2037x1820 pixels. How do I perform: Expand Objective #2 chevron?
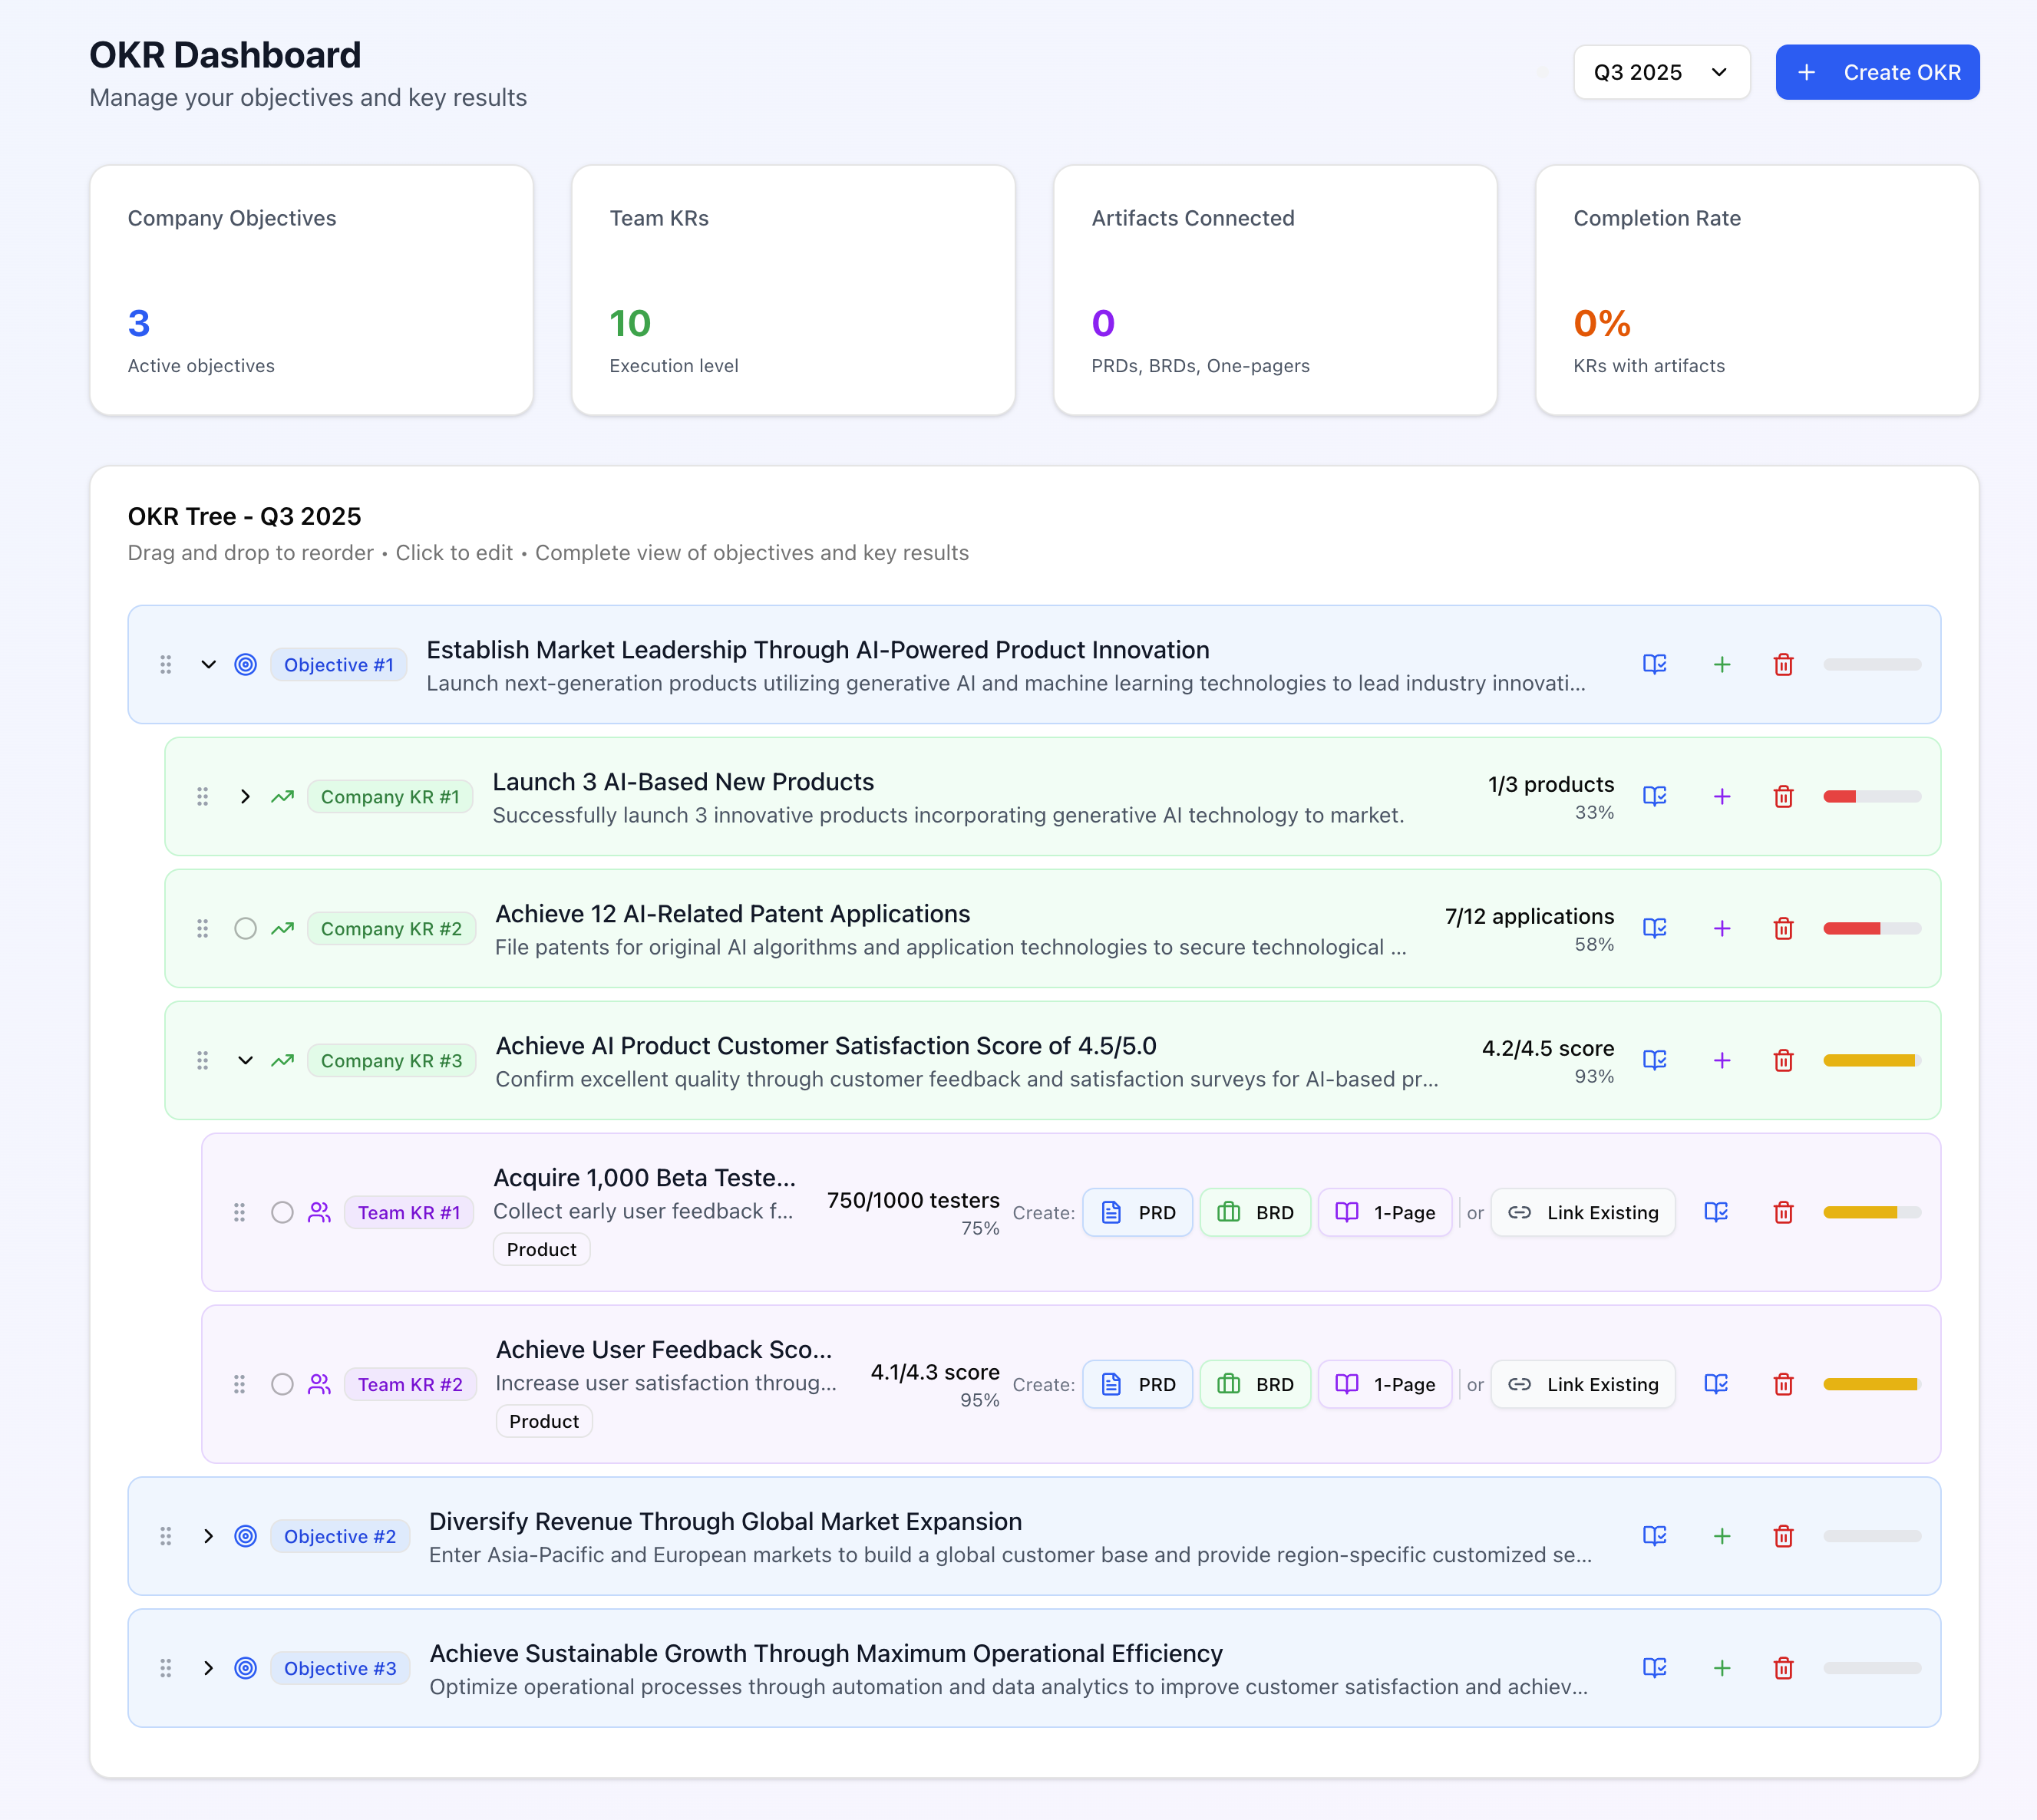(208, 1536)
